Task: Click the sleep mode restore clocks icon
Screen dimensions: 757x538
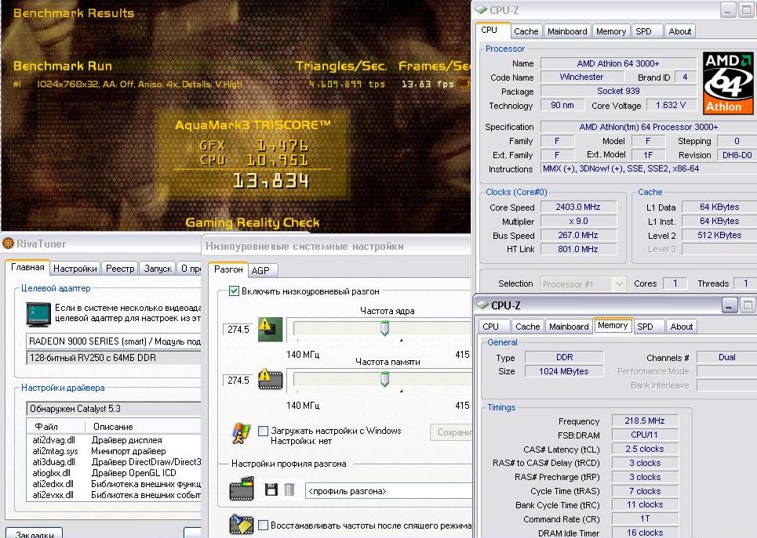Action: click(x=242, y=525)
